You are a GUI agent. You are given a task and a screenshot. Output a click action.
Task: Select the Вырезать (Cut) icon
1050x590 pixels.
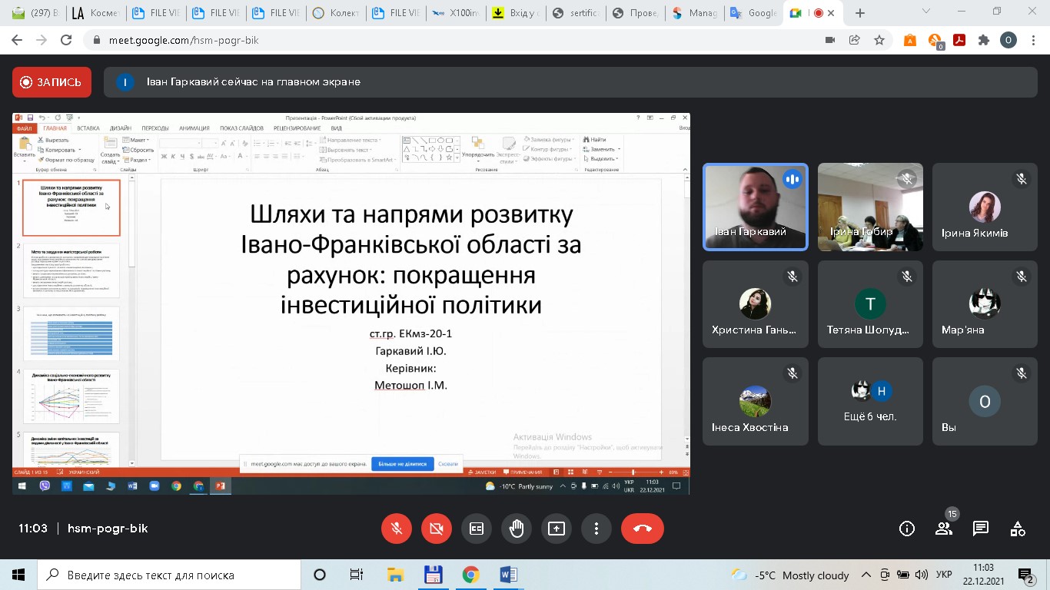pyautogui.click(x=40, y=140)
